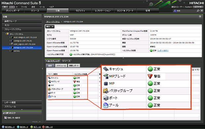Click the storage icon beside USP_V@10.197.73.220
The height and width of the screenshot is (129, 205).
(x=12, y=44)
